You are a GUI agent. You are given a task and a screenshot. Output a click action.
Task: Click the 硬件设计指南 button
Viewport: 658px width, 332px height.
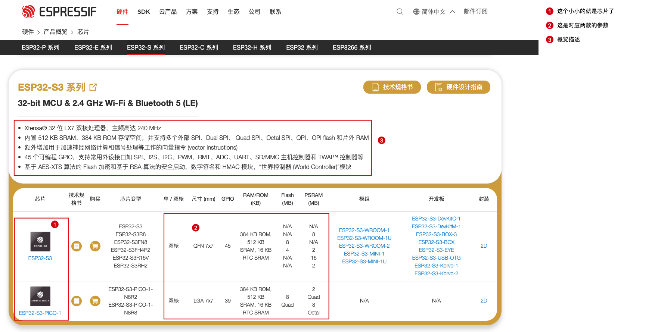(x=459, y=87)
